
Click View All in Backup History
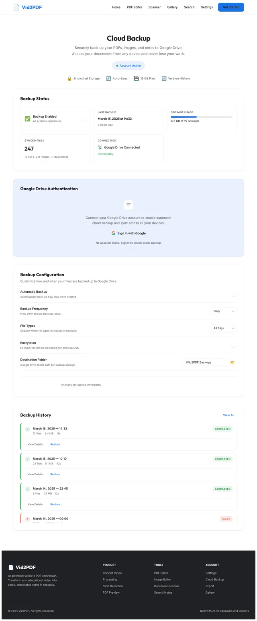[228, 415]
